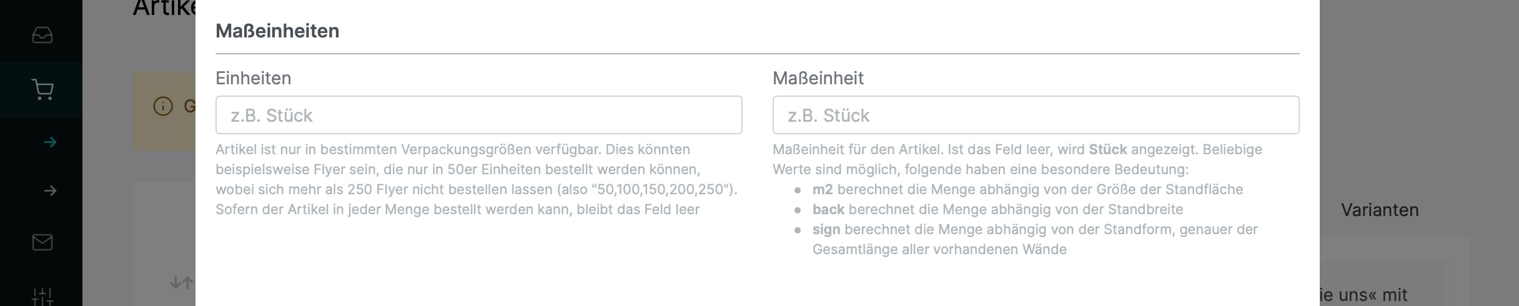Click the Maßeinheit field label

point(818,78)
